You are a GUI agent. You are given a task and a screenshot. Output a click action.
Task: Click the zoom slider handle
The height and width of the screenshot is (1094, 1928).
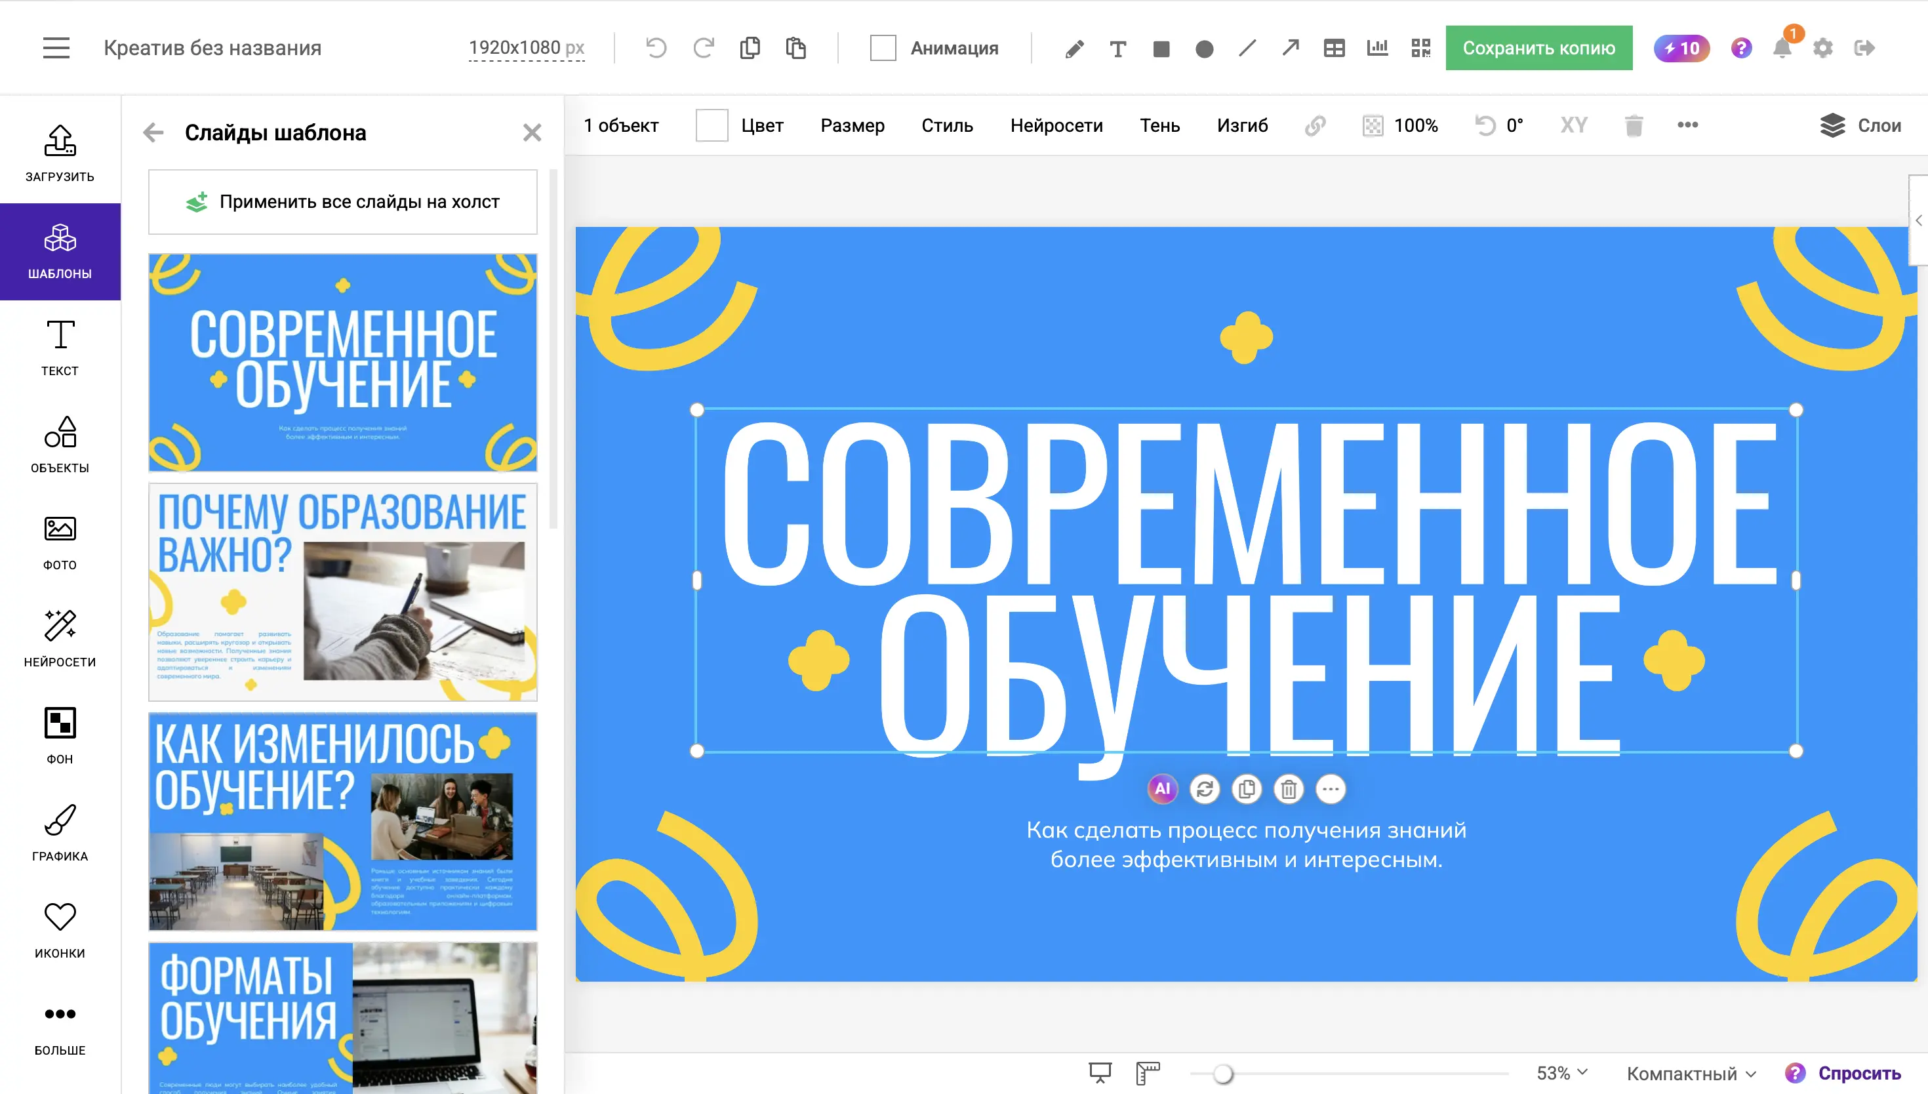click(1223, 1074)
